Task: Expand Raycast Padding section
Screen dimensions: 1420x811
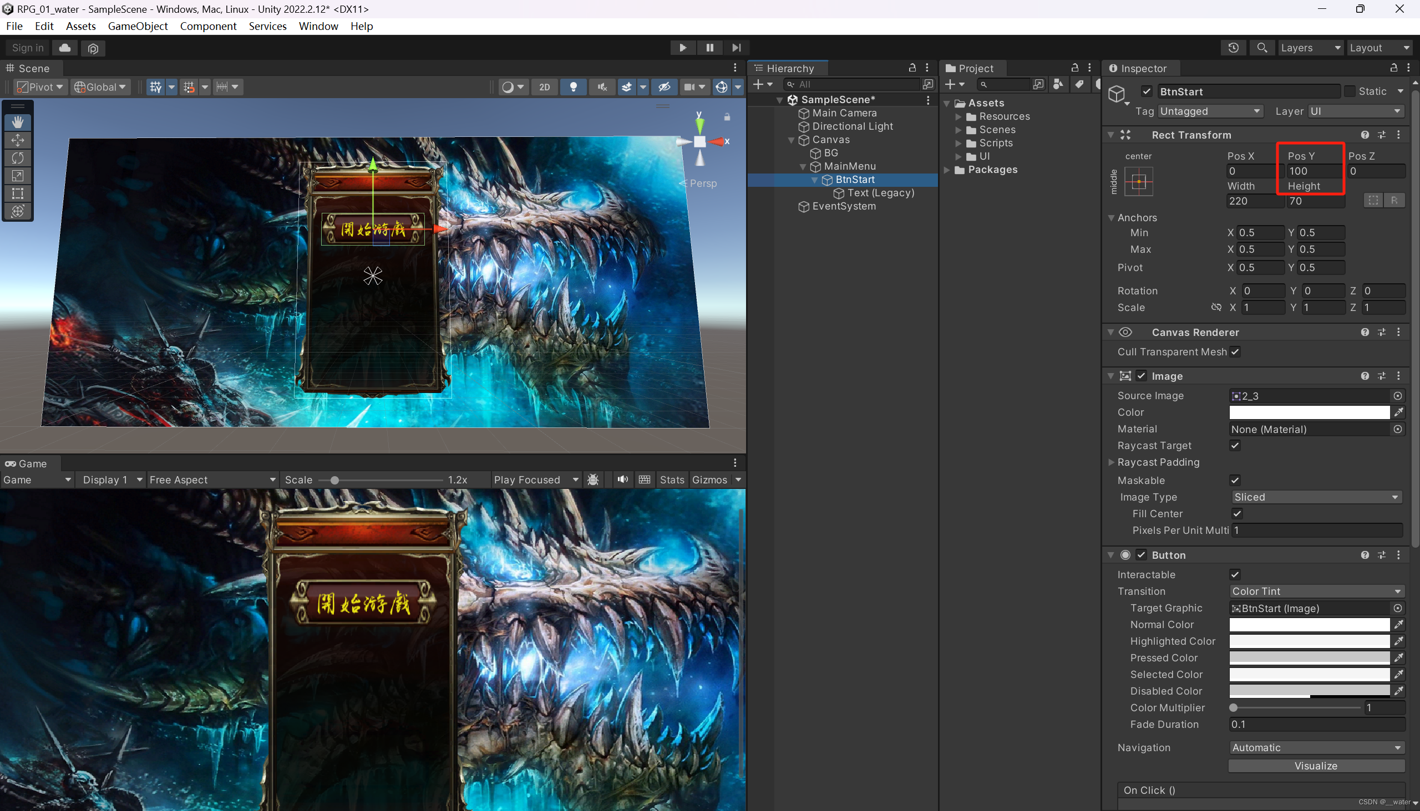Action: (x=1111, y=462)
